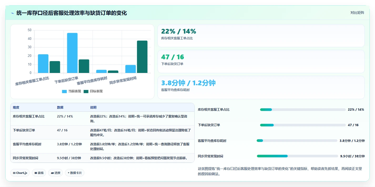Click the summary paragraph beginning 这张图提炼

[x=280, y=171]
